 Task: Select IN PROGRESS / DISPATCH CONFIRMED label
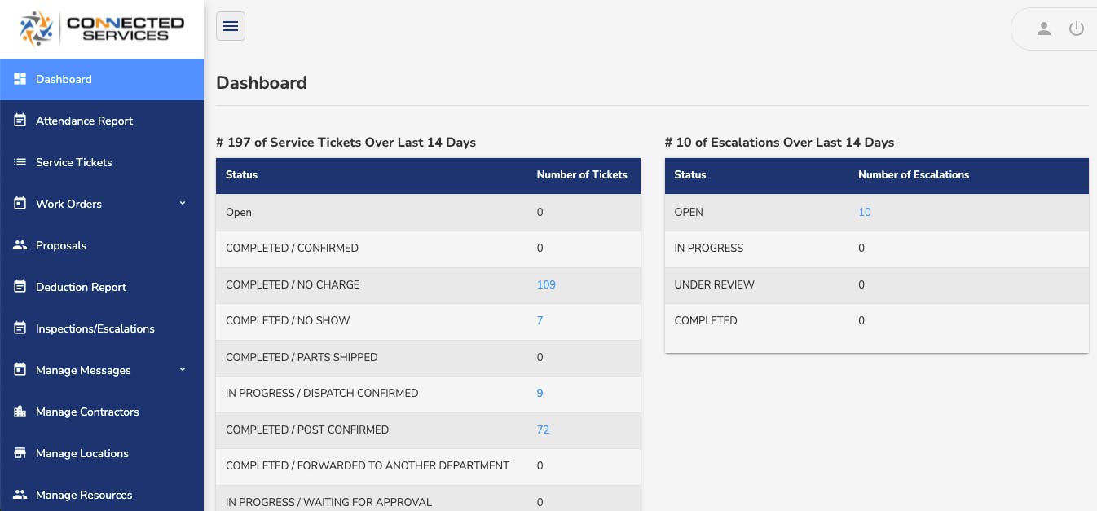(x=322, y=393)
